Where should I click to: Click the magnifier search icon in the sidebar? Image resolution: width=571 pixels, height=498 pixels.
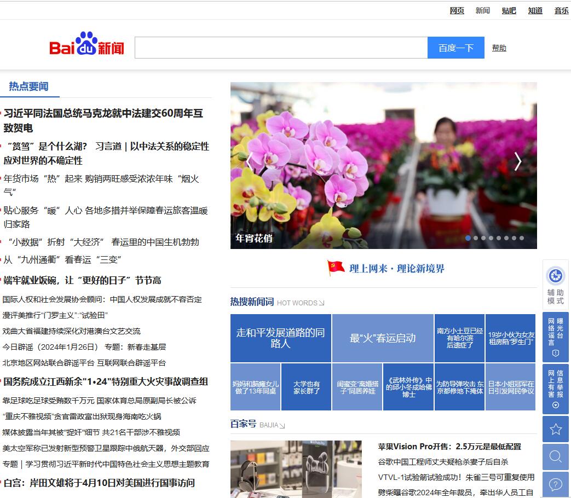555,456
